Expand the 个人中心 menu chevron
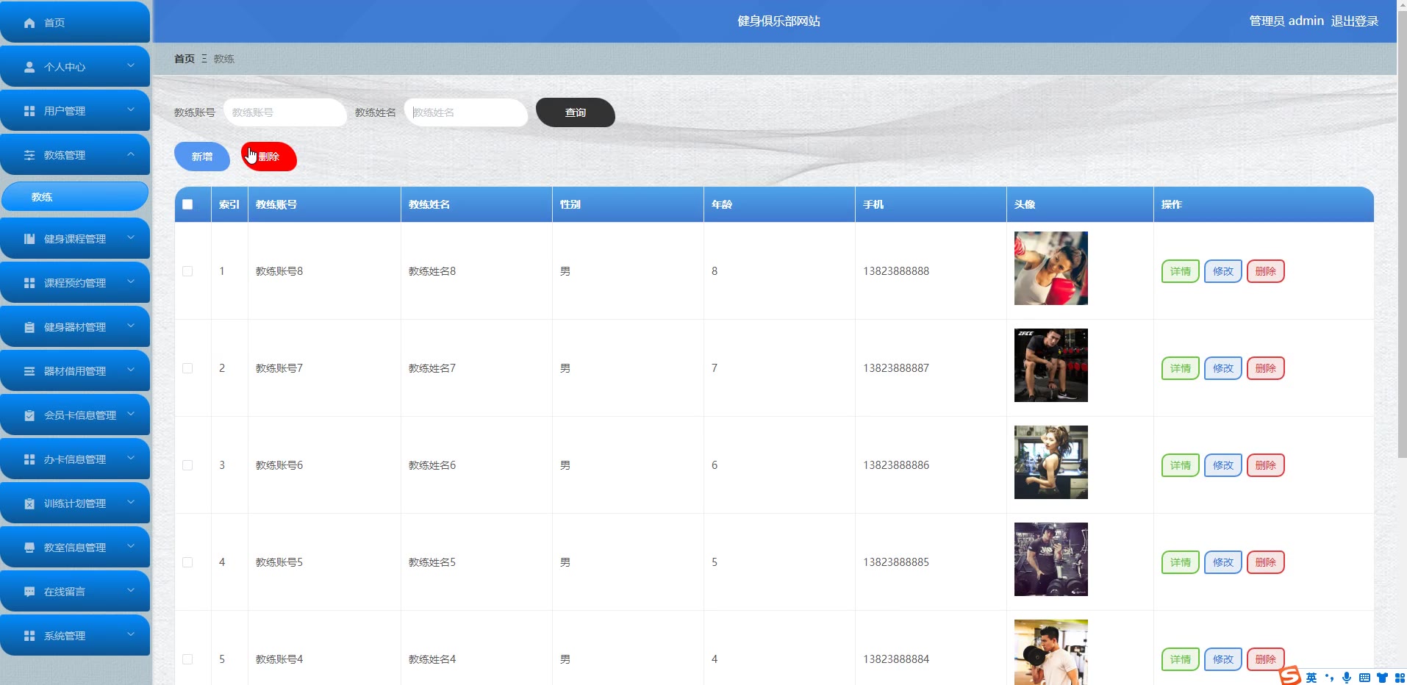 [x=131, y=65]
